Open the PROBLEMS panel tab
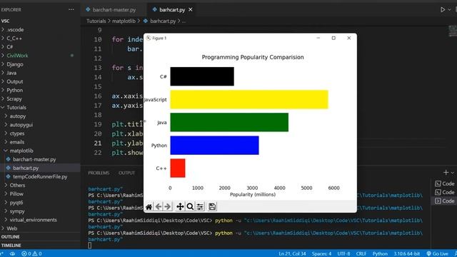Screen dimensions: 457x257 click(x=99, y=173)
